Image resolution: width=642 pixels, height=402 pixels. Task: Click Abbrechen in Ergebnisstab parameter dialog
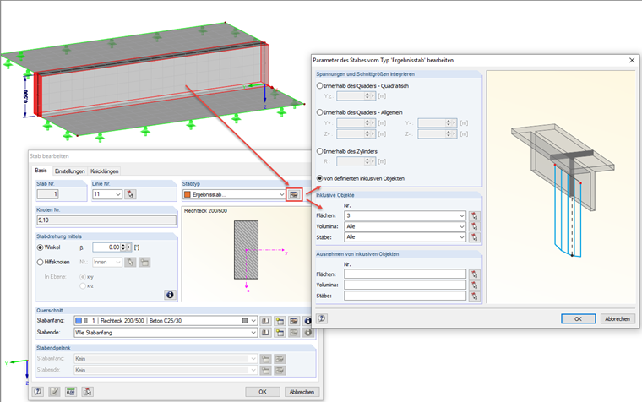[x=618, y=318]
